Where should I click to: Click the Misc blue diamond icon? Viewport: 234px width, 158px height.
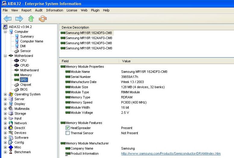click(11, 147)
